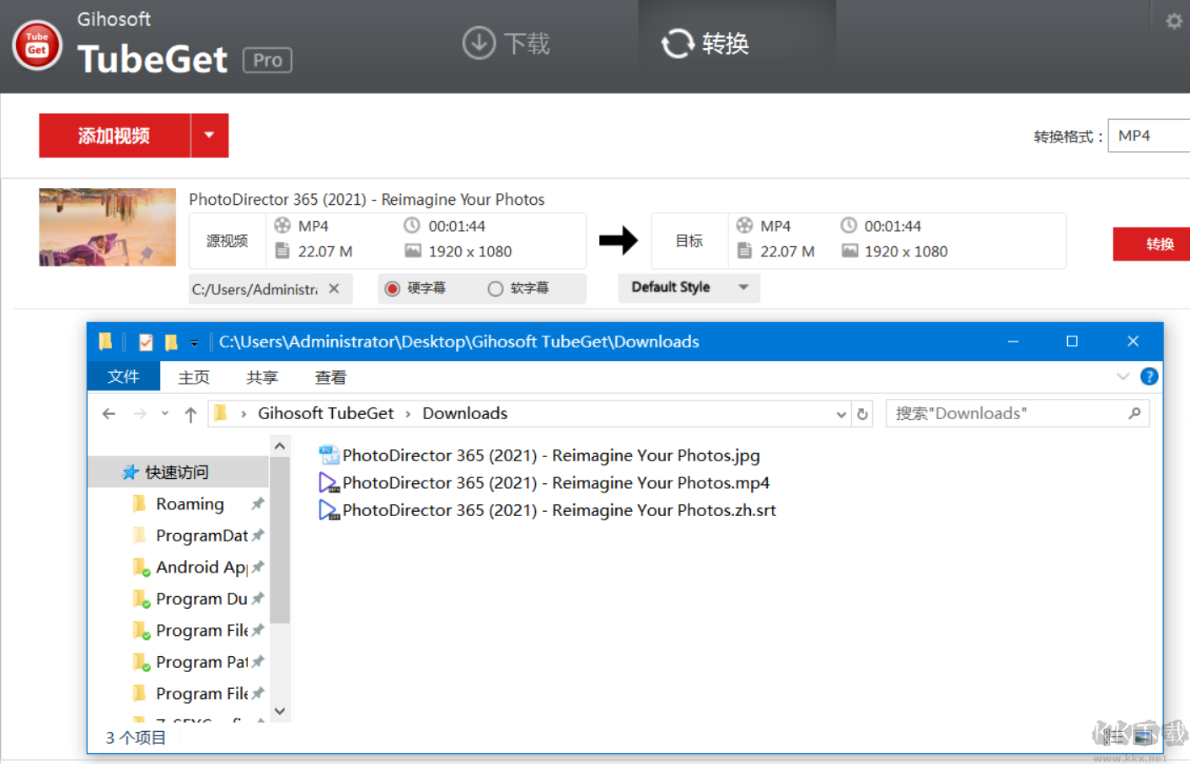
Task: Click the Downloads breadcrumb
Action: [x=465, y=413]
